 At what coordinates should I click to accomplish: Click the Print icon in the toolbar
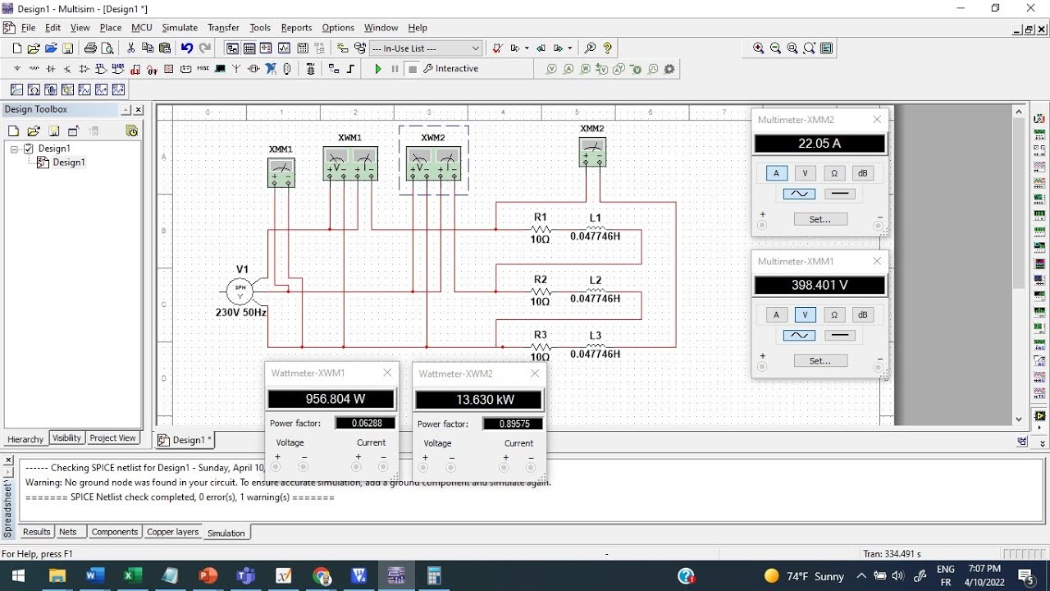coord(90,48)
